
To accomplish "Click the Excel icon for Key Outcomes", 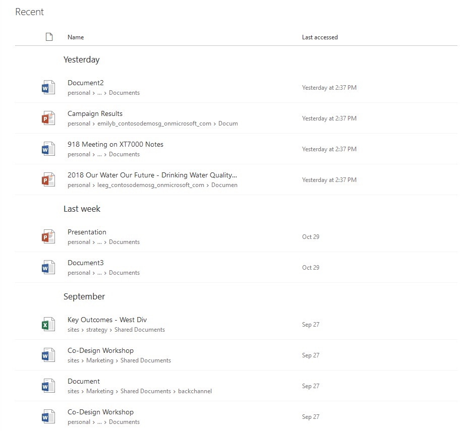I will click(48, 325).
